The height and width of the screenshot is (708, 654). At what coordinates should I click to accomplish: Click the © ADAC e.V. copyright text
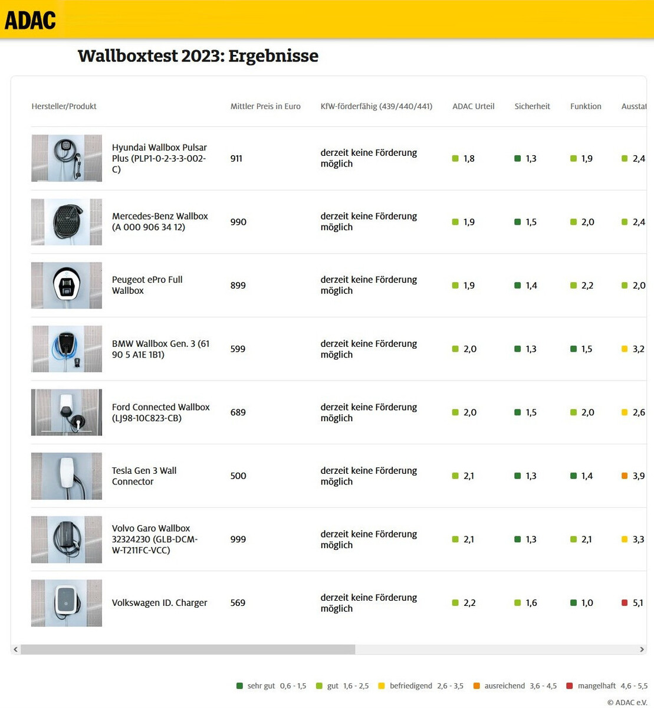[627, 702]
